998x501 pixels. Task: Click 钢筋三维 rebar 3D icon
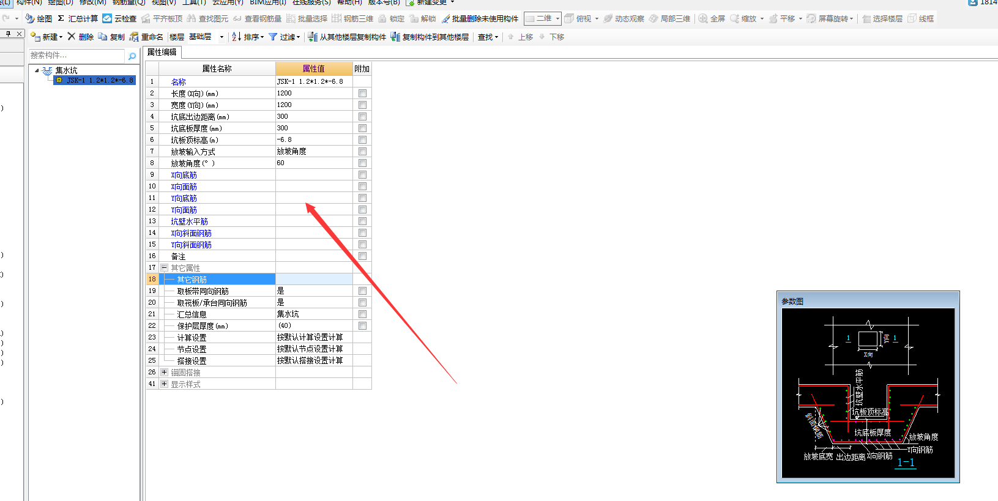point(337,19)
